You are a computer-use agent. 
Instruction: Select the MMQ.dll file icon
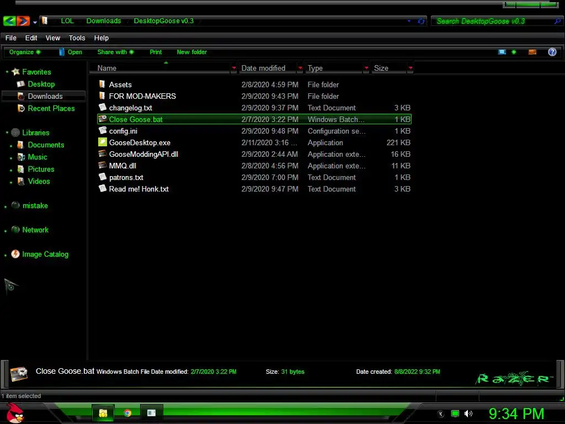coord(102,165)
